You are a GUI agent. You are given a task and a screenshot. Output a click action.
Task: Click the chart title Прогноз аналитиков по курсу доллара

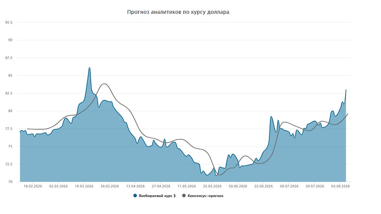click(x=178, y=12)
